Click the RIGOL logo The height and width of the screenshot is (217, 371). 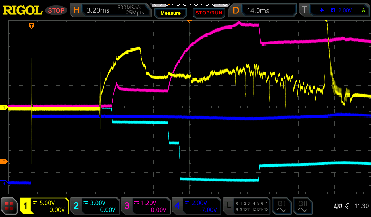click(x=22, y=10)
